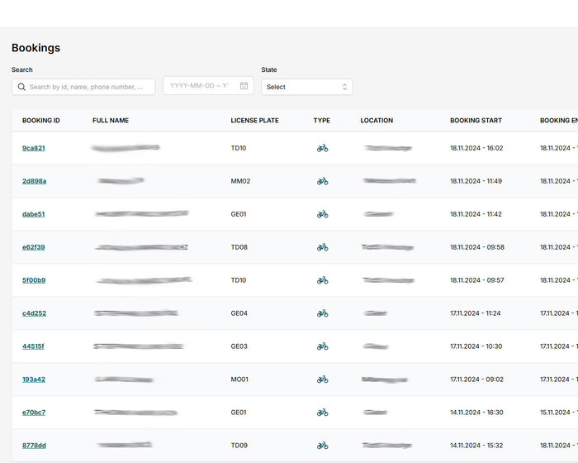Focus the bookings search input field
Screen dimensions: 578x463
click(91, 87)
